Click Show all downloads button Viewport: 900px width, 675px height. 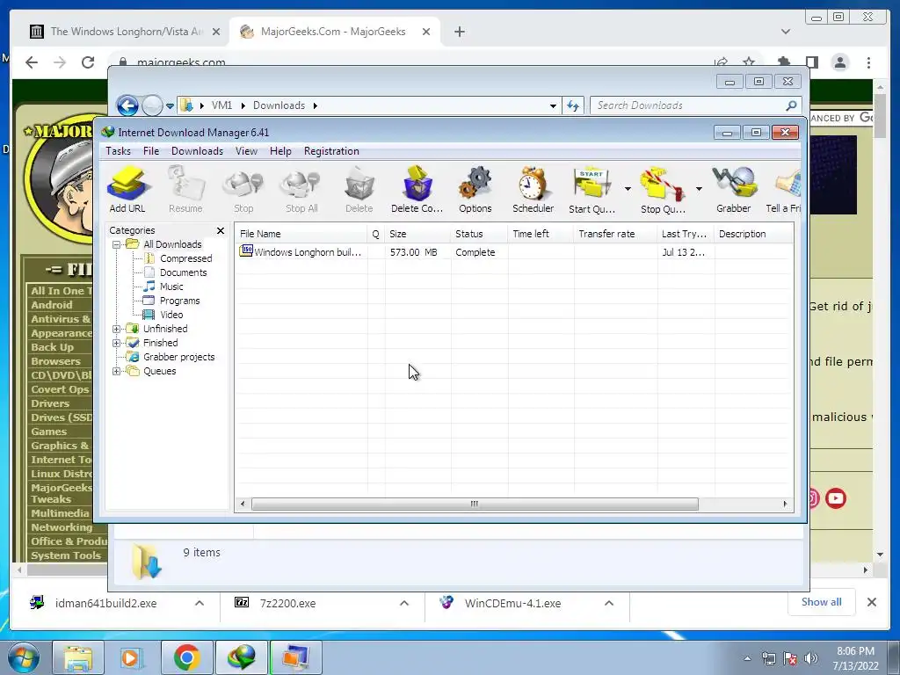click(x=822, y=602)
